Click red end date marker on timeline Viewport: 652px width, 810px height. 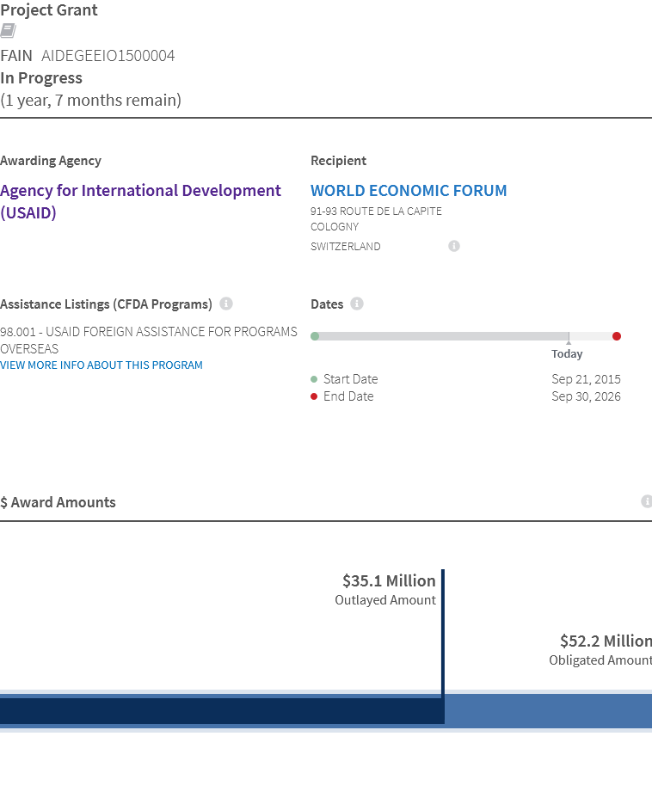tap(617, 336)
